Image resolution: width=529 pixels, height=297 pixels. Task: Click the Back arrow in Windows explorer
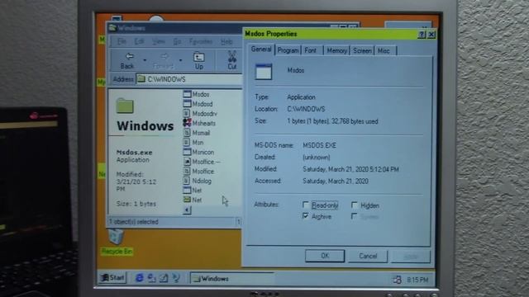click(x=129, y=56)
